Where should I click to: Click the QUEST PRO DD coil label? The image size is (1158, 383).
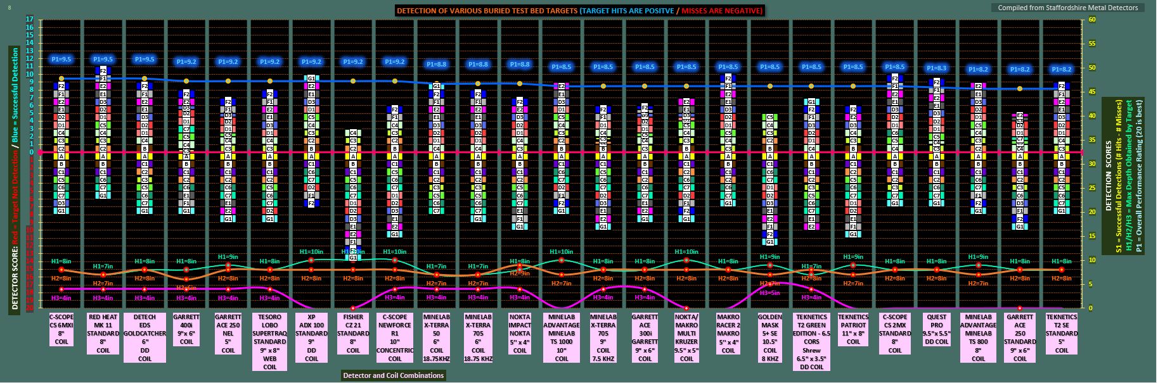(936, 329)
